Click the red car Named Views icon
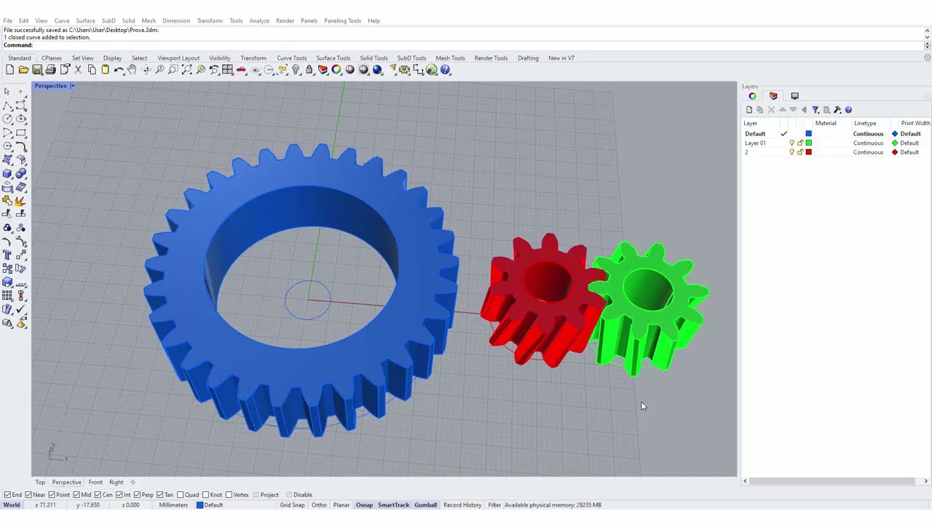Screen dimensions: 932x524 tap(241, 70)
